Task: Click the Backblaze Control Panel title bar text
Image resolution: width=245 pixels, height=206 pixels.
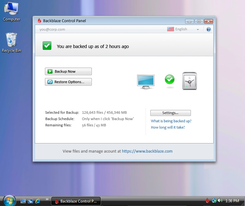Action: [x=64, y=21]
